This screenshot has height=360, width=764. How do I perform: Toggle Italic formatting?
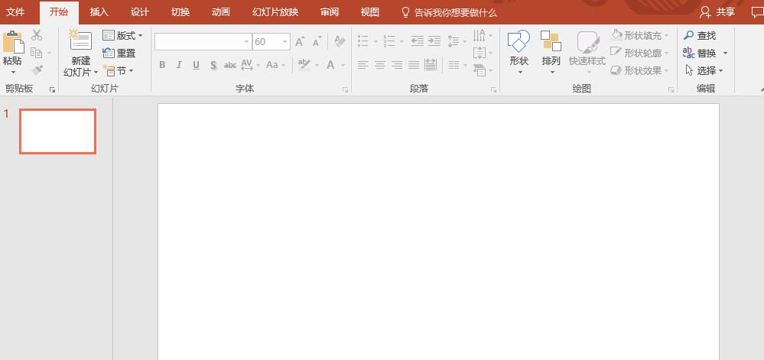coord(179,65)
